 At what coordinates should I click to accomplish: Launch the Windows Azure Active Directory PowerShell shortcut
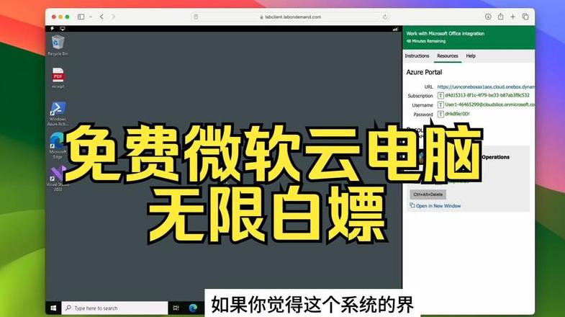(58, 114)
